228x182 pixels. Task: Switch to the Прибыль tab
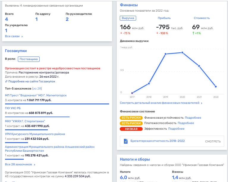(164, 18)
